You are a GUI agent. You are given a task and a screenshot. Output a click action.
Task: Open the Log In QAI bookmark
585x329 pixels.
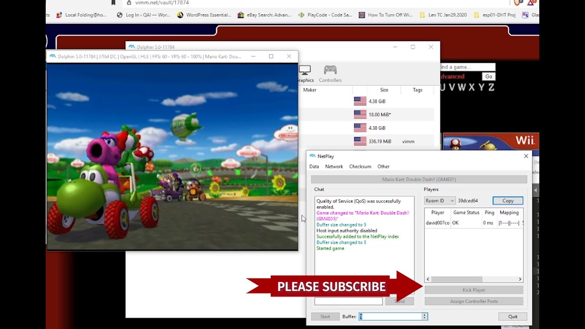coord(144,15)
